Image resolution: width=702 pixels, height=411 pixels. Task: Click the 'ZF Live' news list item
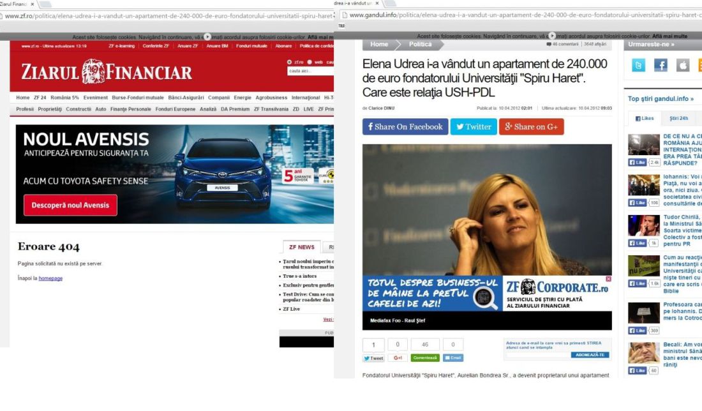[x=291, y=310]
